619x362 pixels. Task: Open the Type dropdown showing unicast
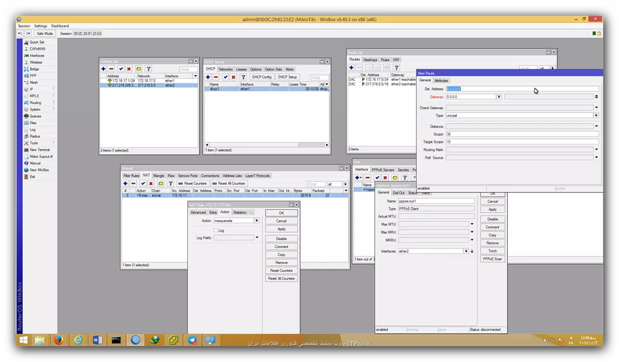pyautogui.click(x=597, y=115)
